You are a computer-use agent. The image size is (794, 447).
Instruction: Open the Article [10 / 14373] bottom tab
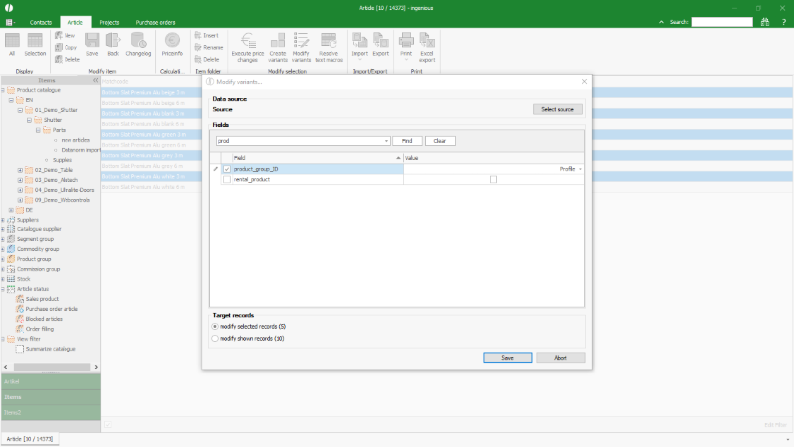point(30,439)
